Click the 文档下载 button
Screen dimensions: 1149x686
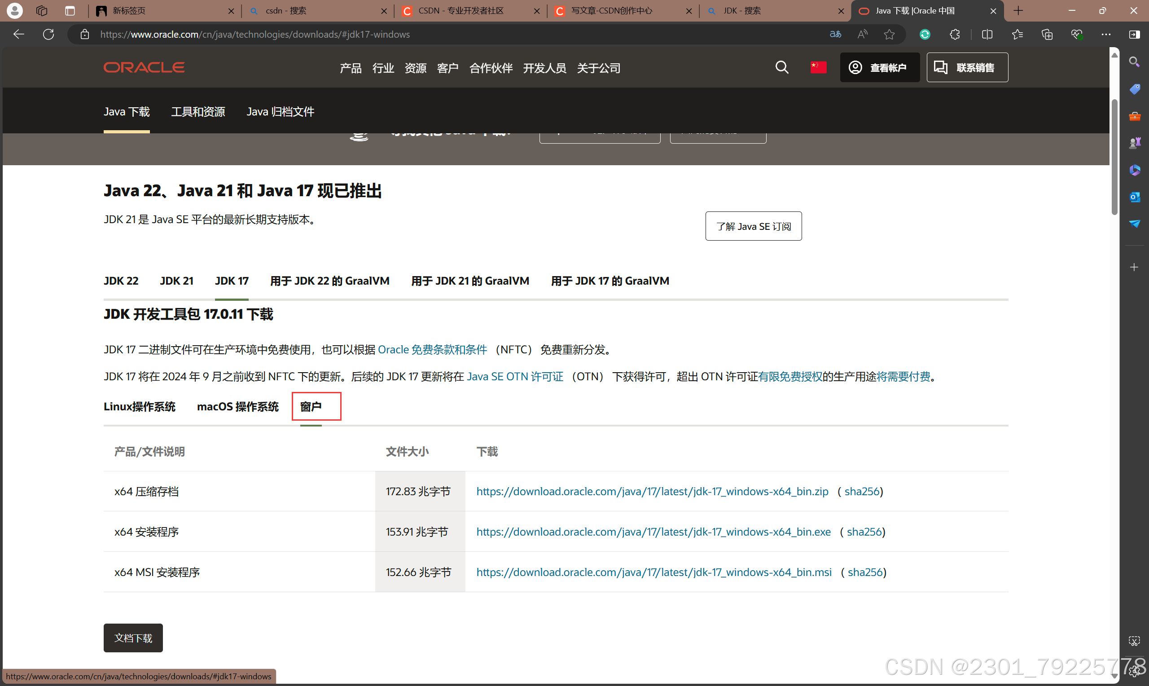tap(133, 638)
